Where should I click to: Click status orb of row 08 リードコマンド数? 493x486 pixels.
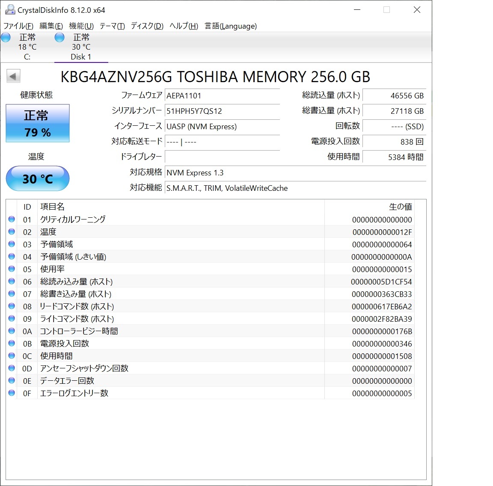pos(12,306)
